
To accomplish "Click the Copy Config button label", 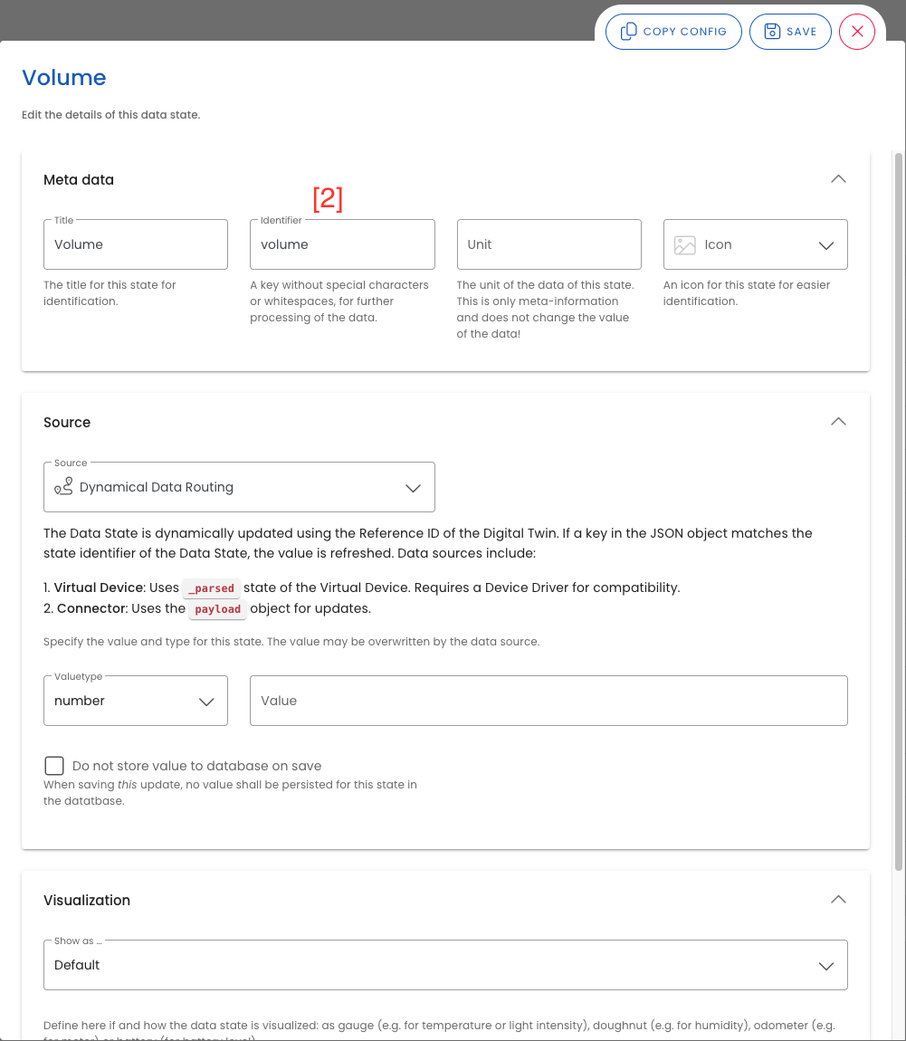I will coord(684,32).
